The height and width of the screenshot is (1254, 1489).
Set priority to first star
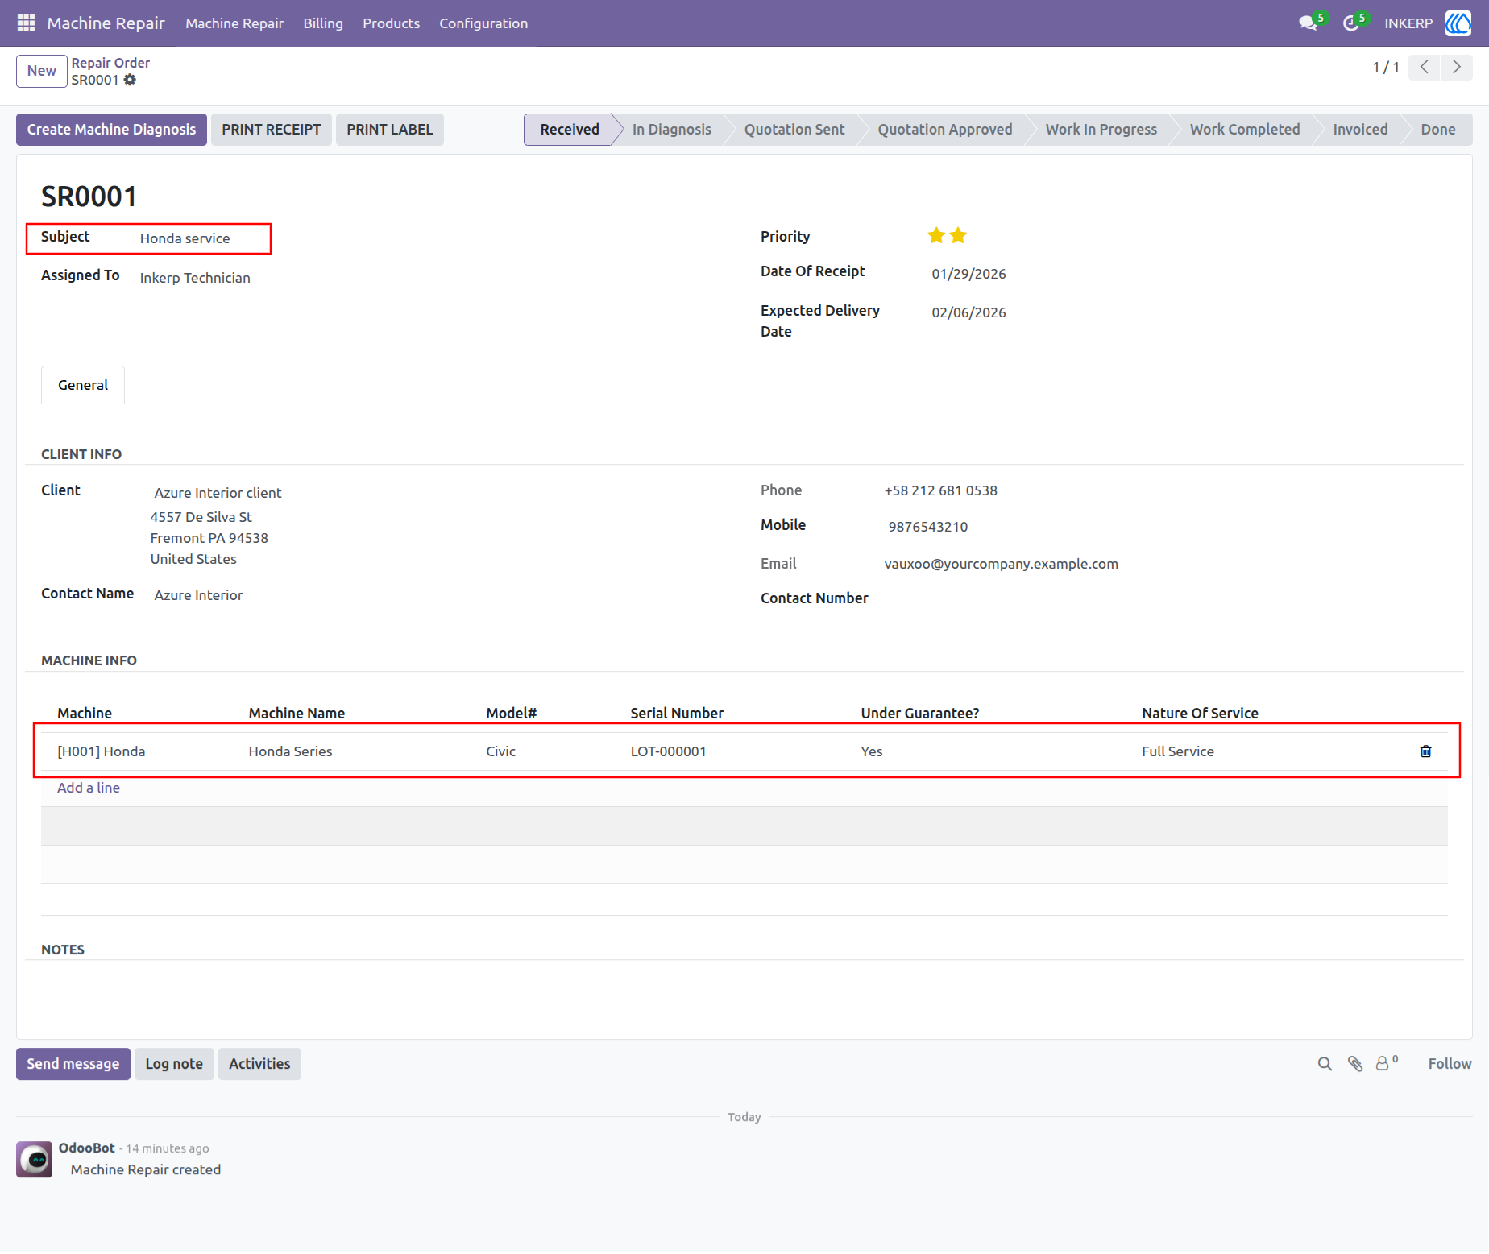tap(936, 235)
